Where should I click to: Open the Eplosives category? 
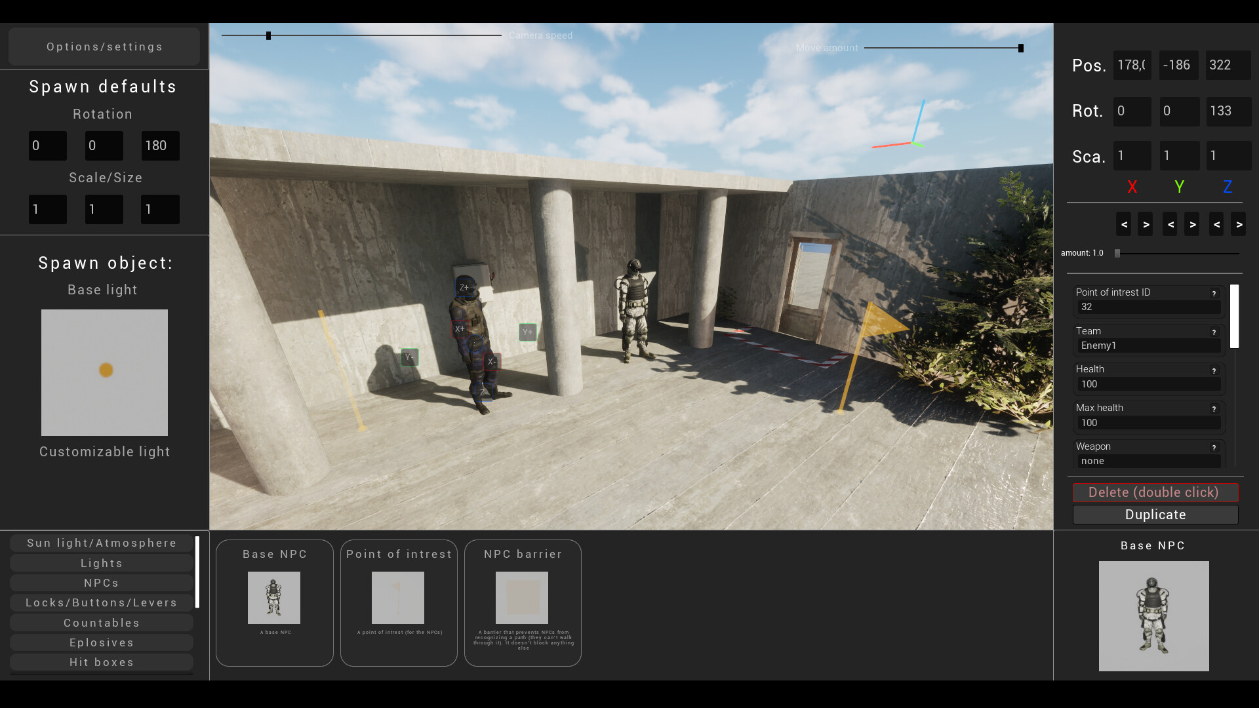pyautogui.click(x=102, y=642)
